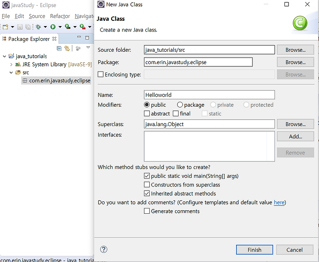Enable the Enclosing type checkbox
This screenshot has width=319, height=262.
101,74
